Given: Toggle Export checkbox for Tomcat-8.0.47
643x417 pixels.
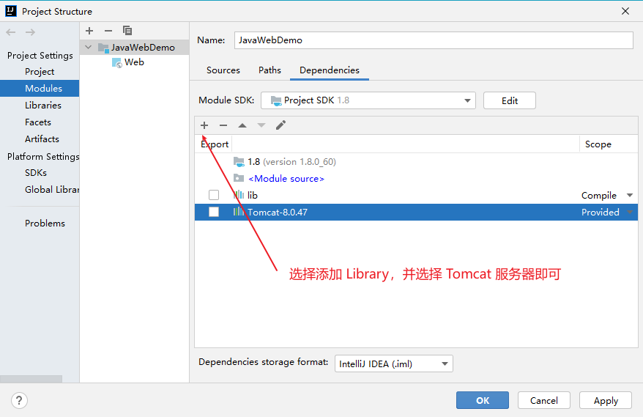Looking at the screenshot, I should [214, 212].
